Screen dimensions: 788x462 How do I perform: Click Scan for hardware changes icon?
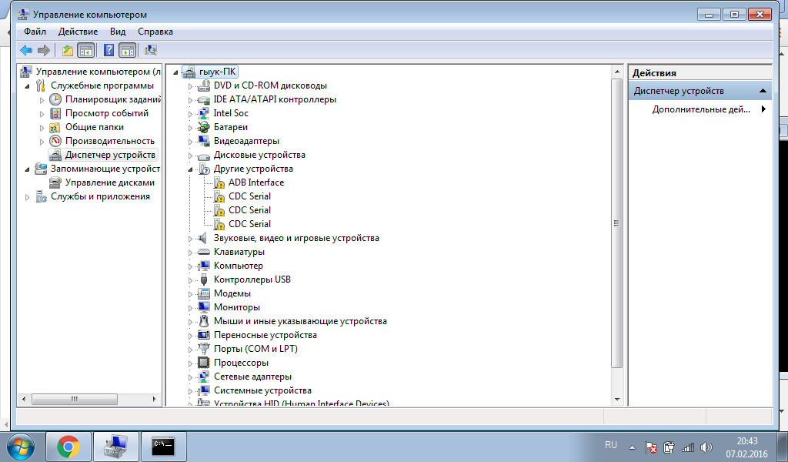151,50
